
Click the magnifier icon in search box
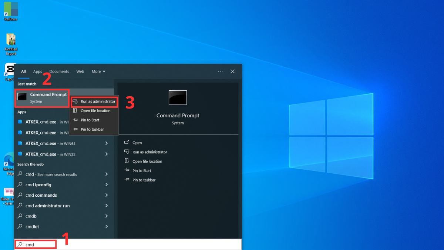tap(20, 244)
